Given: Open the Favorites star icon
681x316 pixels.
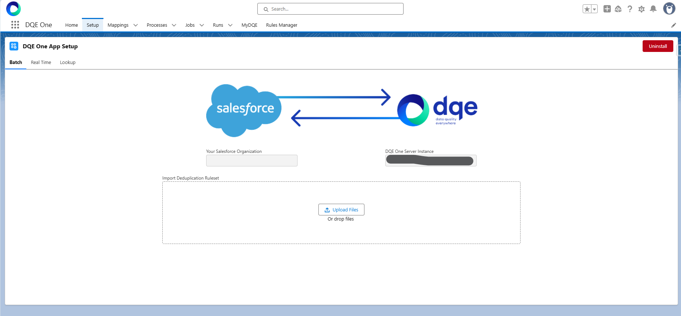Looking at the screenshot, I should pyautogui.click(x=587, y=9).
